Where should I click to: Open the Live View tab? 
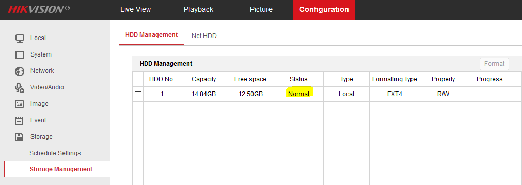(135, 10)
